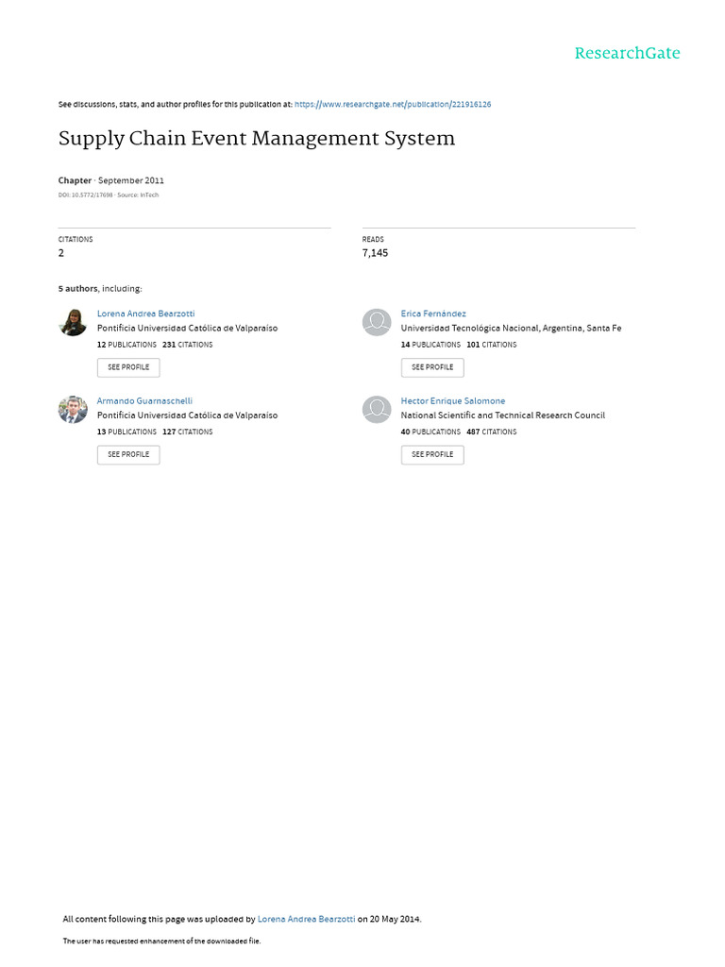
Task: Open Lorena Andrea Bearzotti author name link
Action: pyautogui.click(x=146, y=314)
